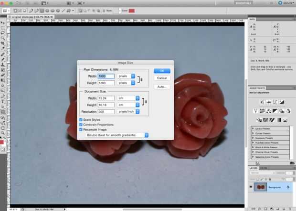Screen dimensions: 296x211
Task: Add a Curves adjustment
Action: tap(275, 102)
